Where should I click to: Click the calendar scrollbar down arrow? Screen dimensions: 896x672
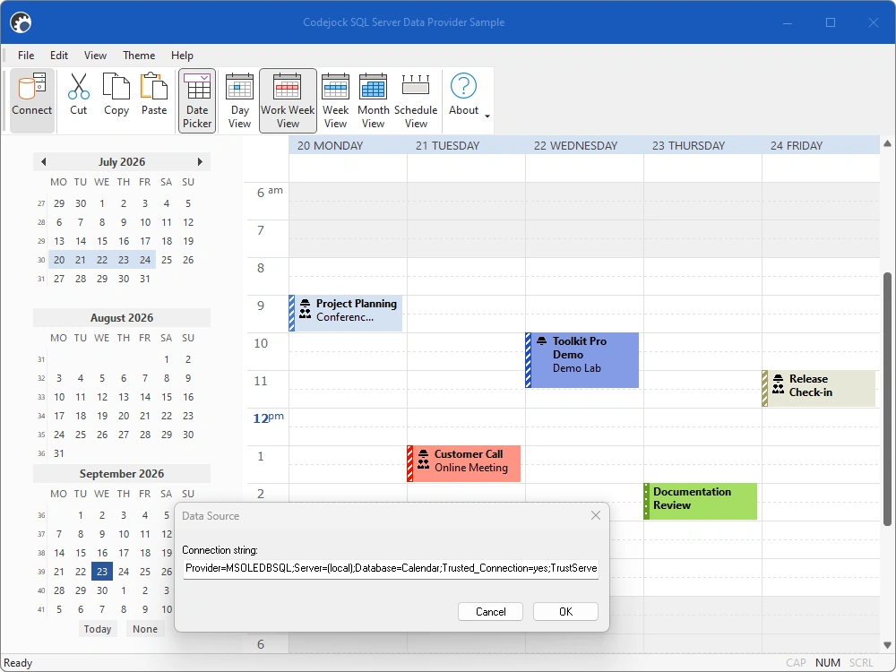(887, 646)
